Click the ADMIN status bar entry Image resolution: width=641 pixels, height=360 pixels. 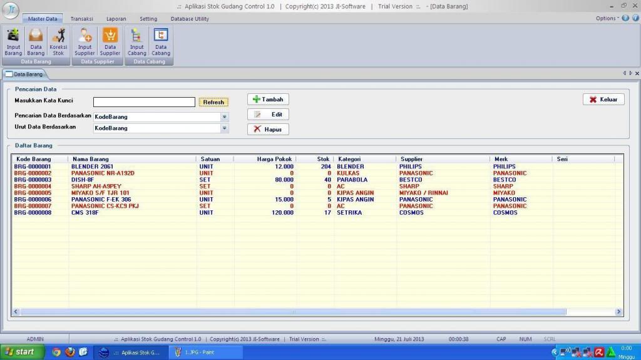point(35,339)
